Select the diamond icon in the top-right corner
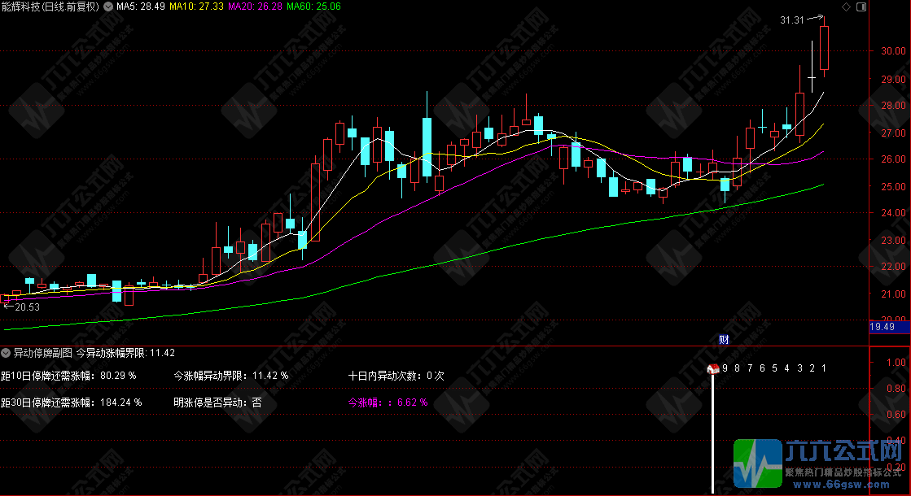The height and width of the screenshot is (496, 911). 846,7
